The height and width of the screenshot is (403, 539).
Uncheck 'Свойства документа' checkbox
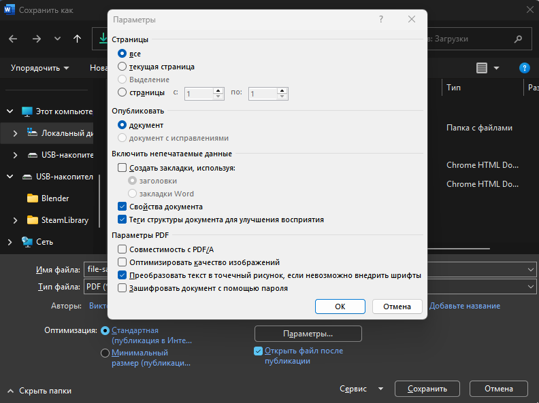(x=122, y=207)
